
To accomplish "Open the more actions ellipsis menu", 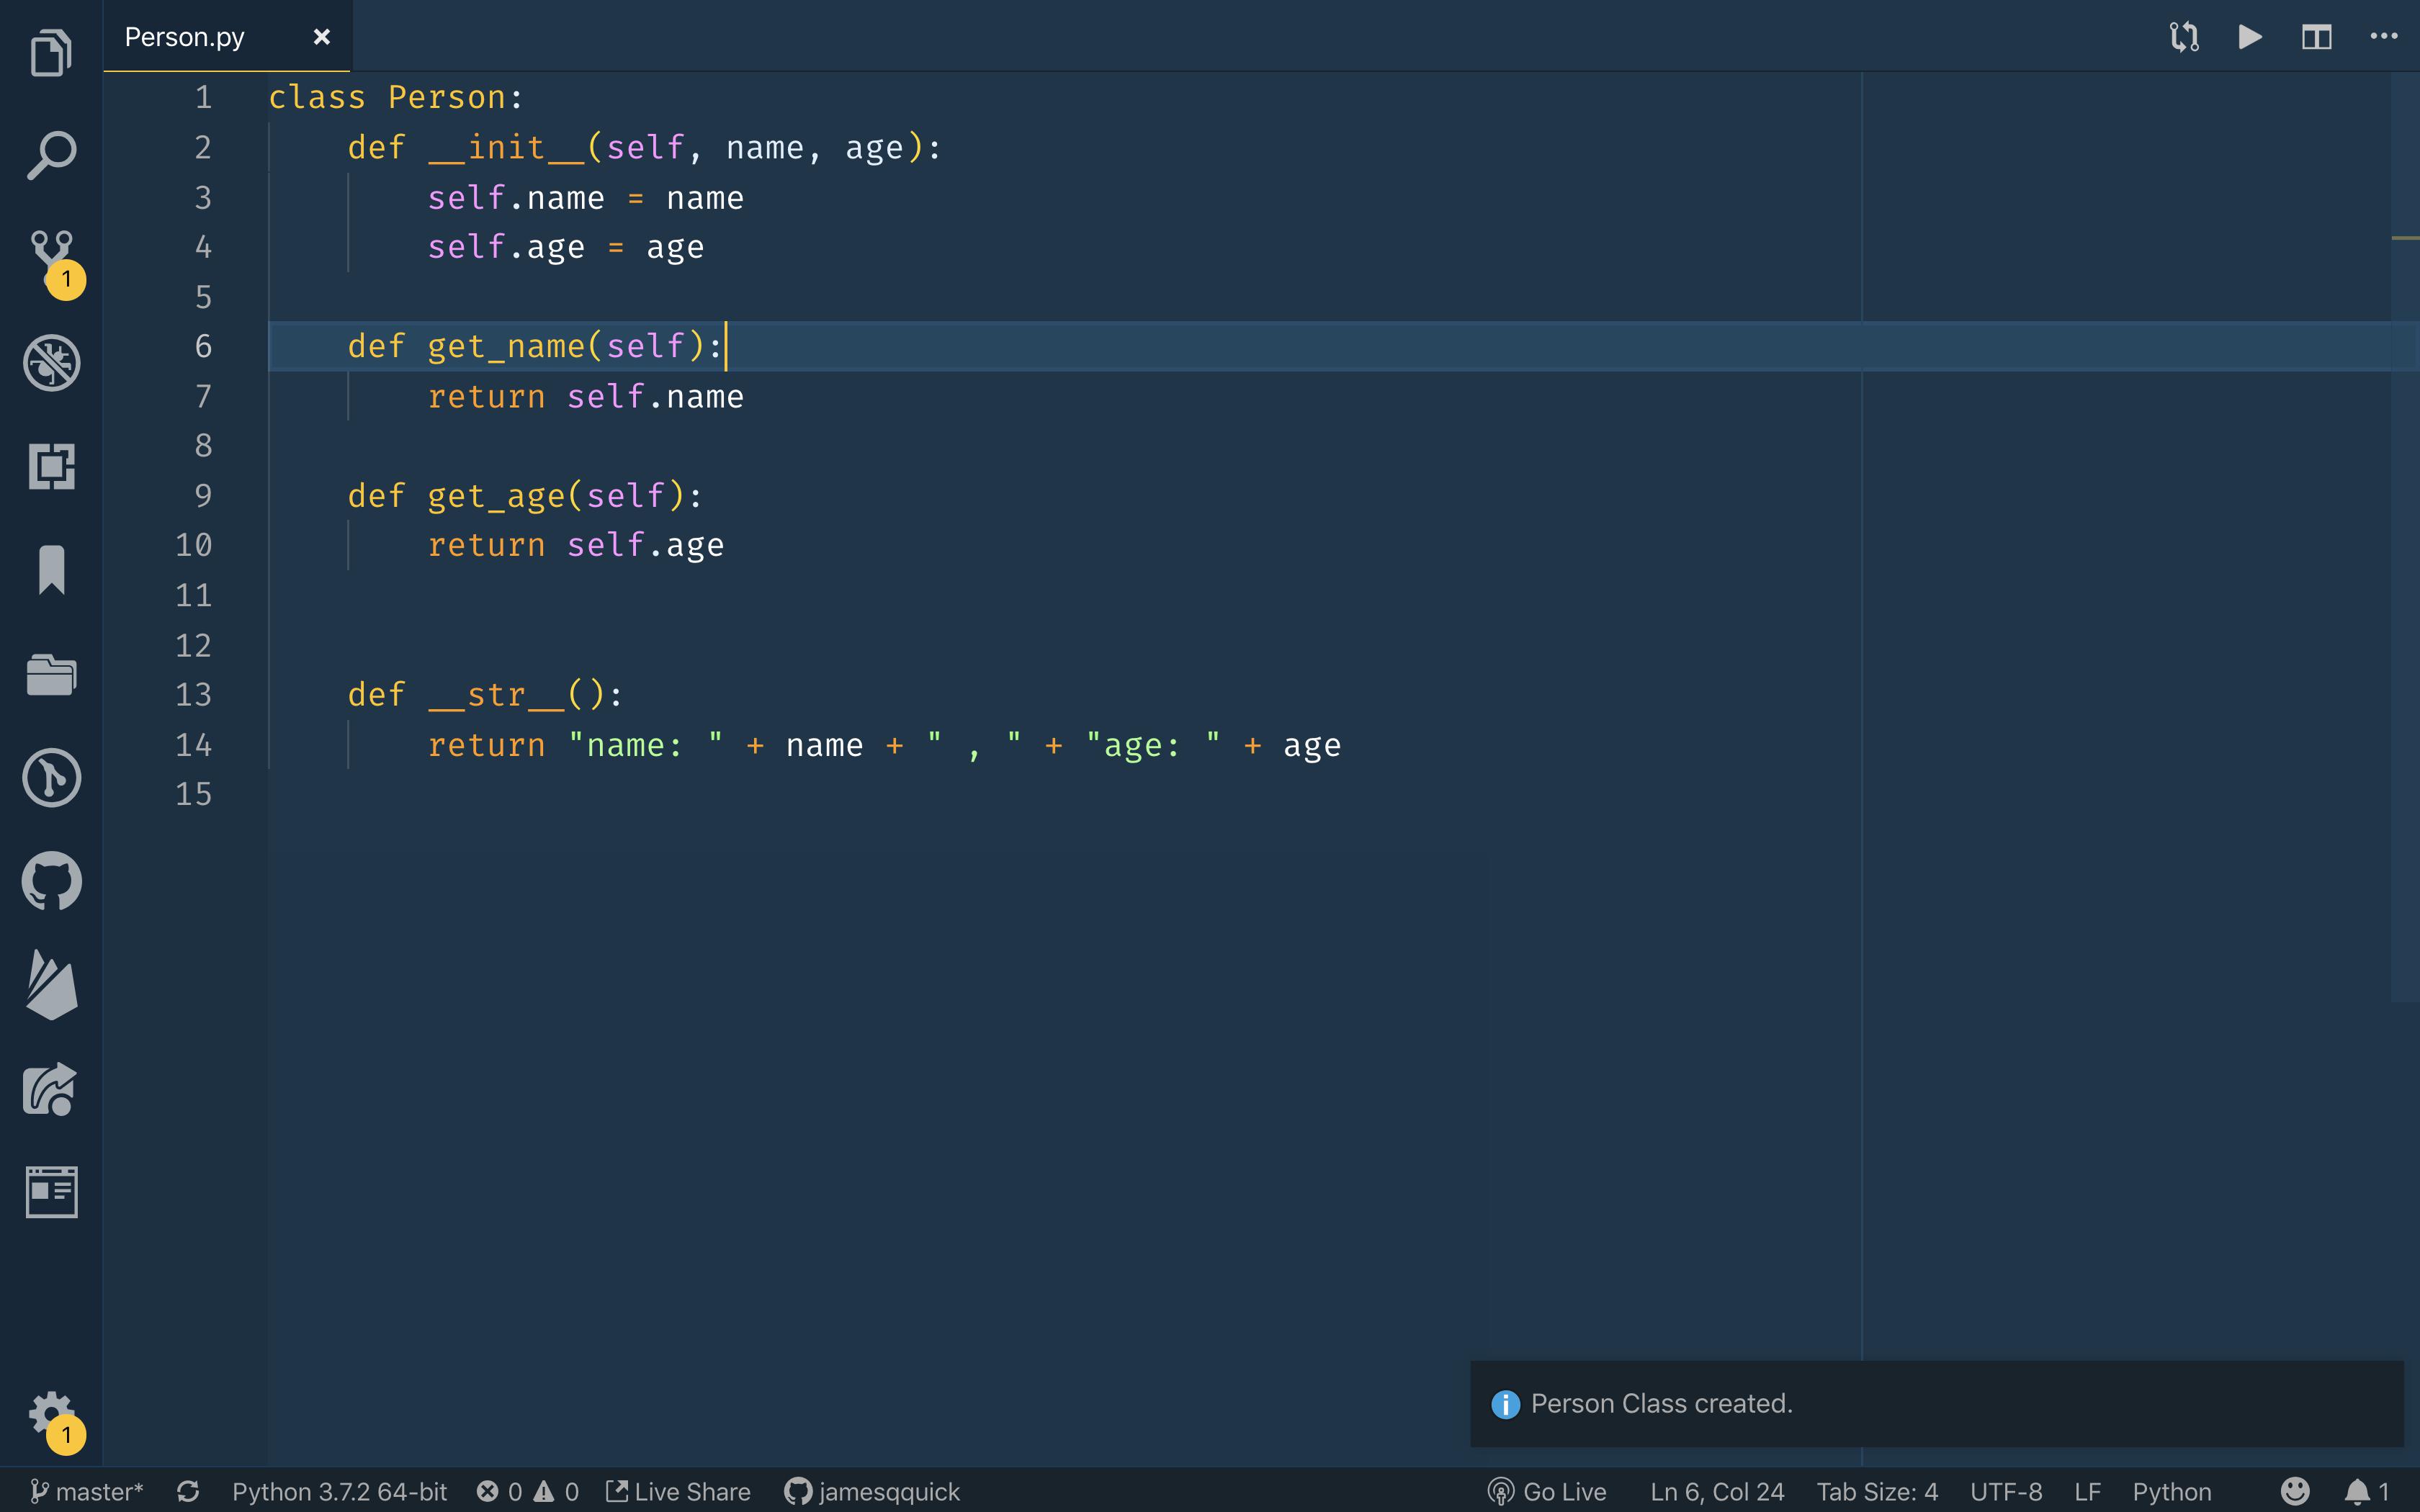I will pyautogui.click(x=2385, y=37).
